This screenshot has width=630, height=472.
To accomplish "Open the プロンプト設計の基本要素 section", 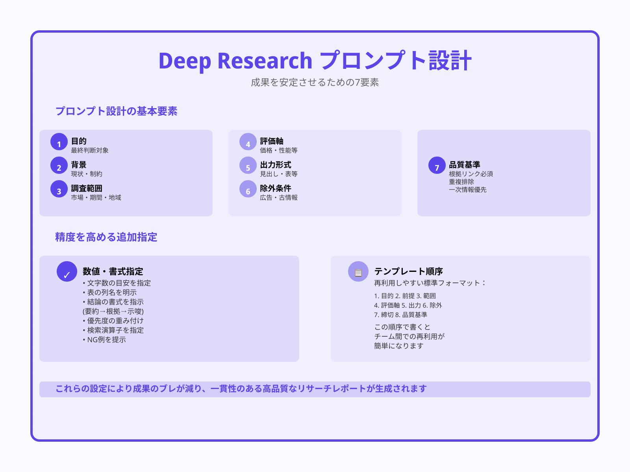I will [117, 111].
